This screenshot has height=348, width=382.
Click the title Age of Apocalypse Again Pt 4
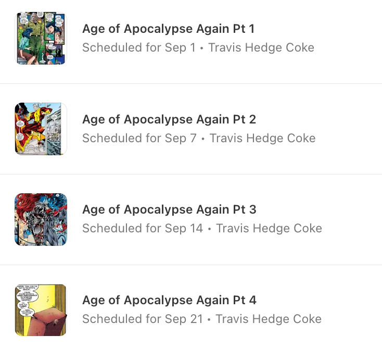click(169, 300)
